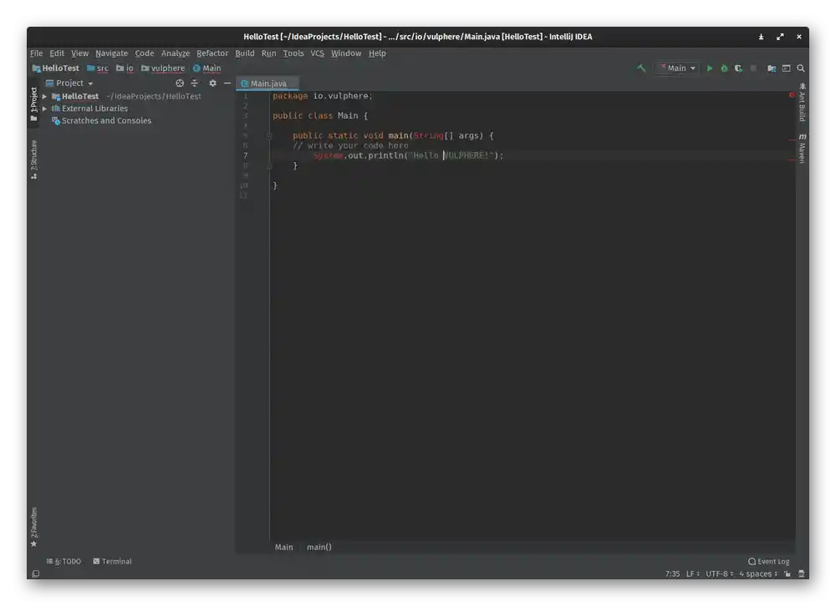
Task: Open the Navigate menu
Action: coord(111,53)
